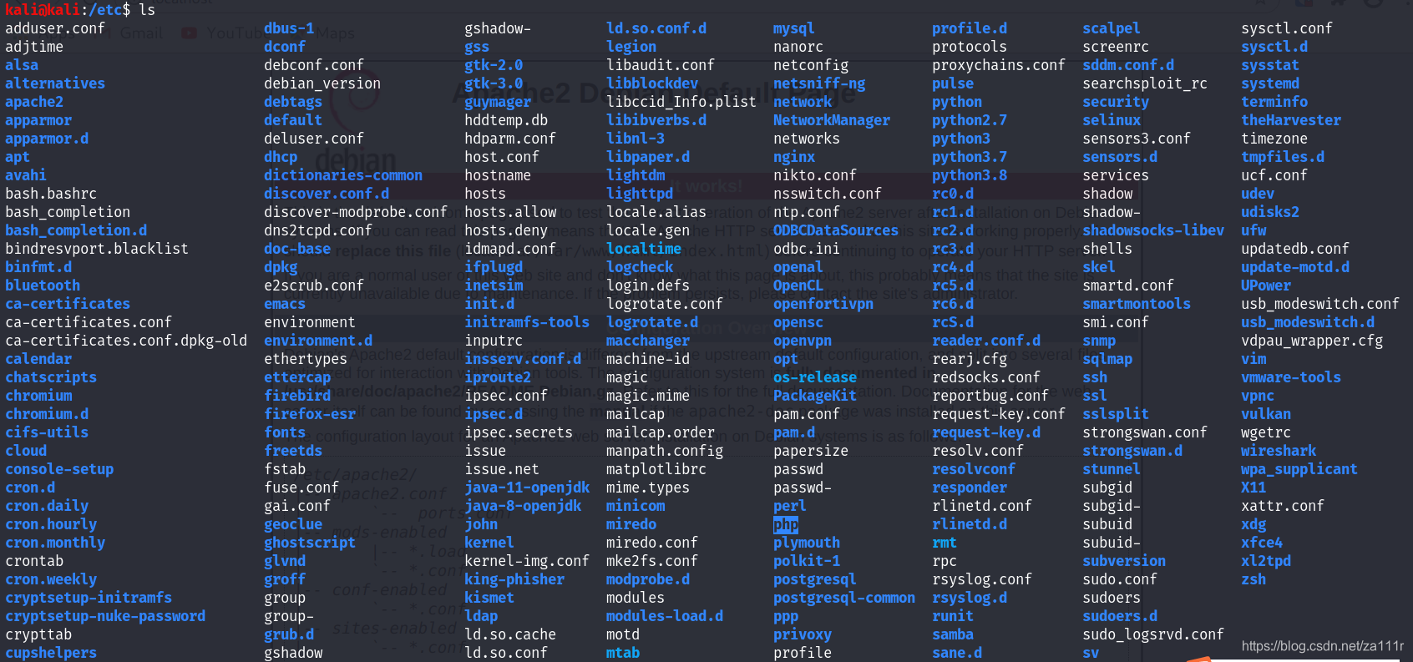Select the samba directory entry
This screenshot has height=662, width=1413.
tap(953, 634)
